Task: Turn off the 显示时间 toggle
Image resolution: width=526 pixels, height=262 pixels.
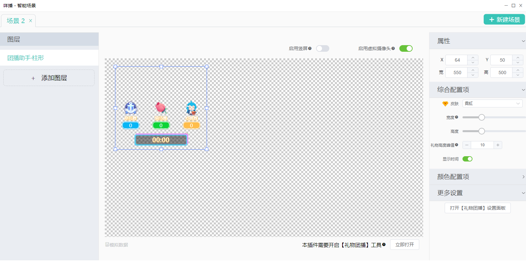Action: [x=467, y=159]
